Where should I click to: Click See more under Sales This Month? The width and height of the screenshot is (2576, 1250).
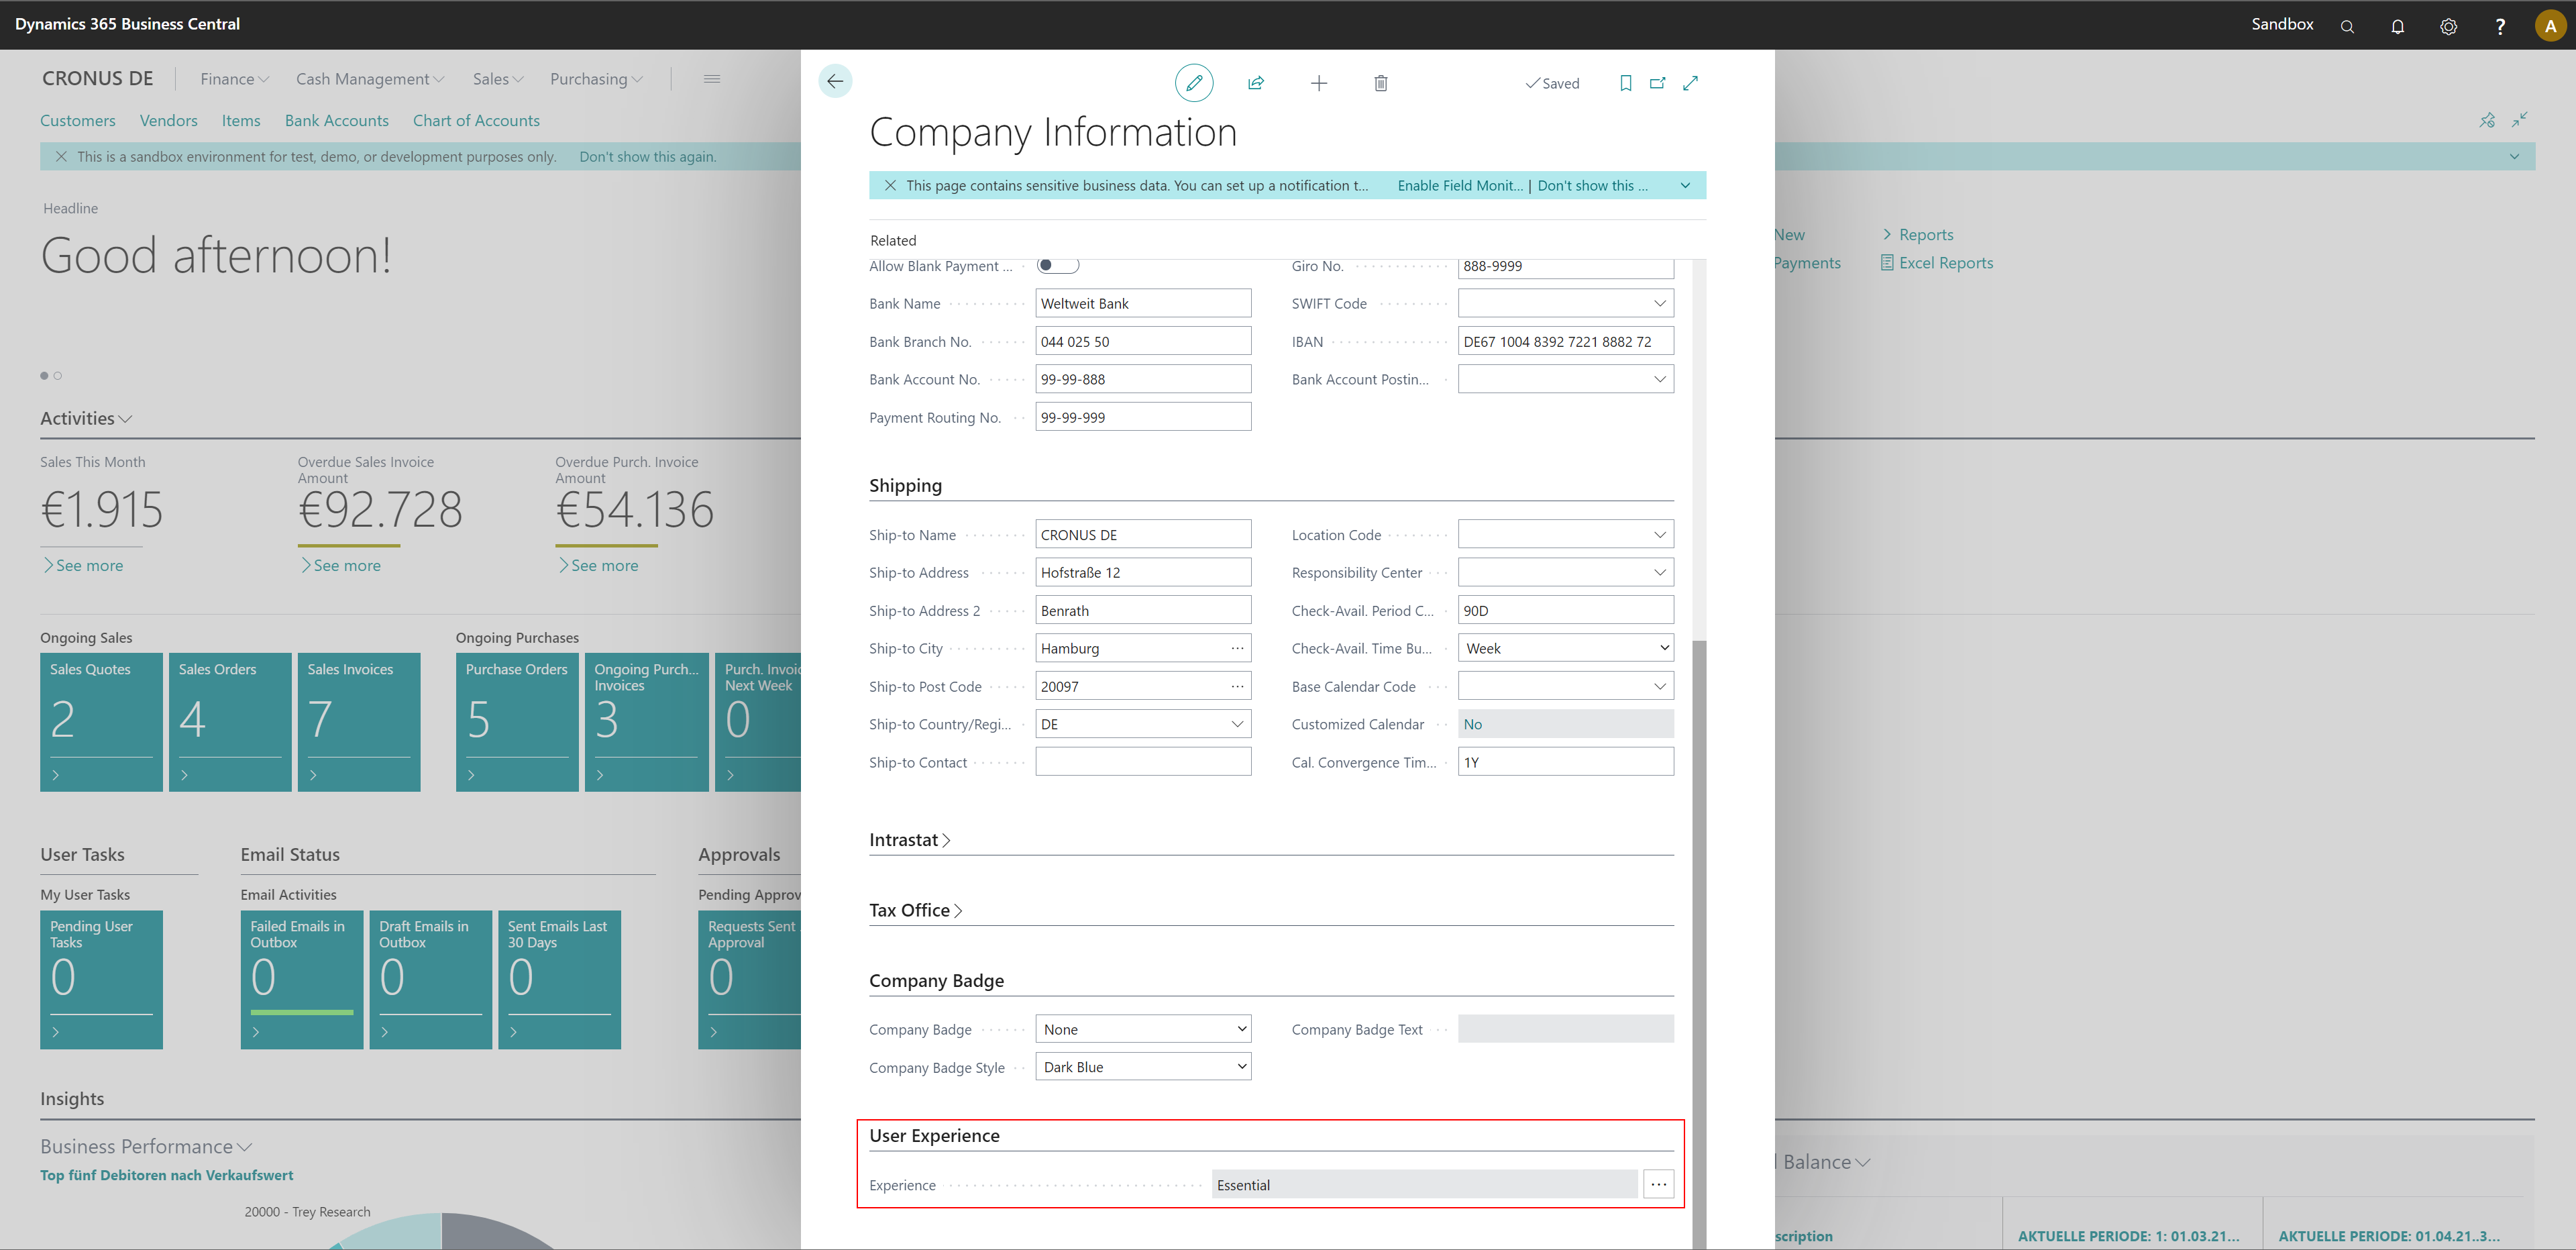(x=84, y=565)
